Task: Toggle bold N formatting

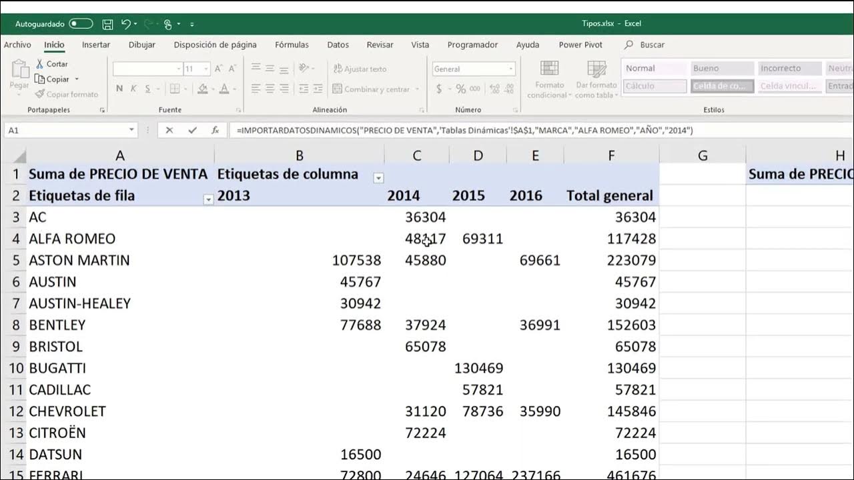Action: tap(119, 89)
